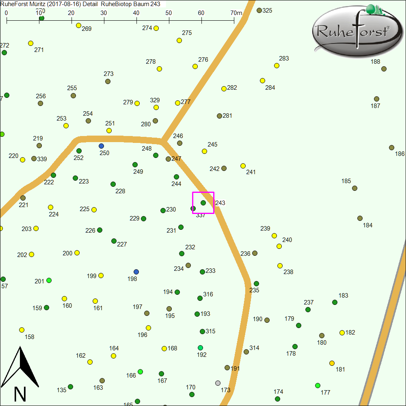
Task: Click the RuheForst logo
Action: 356,30
